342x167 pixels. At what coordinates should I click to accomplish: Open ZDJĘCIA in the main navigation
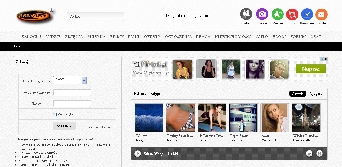tap(74, 37)
